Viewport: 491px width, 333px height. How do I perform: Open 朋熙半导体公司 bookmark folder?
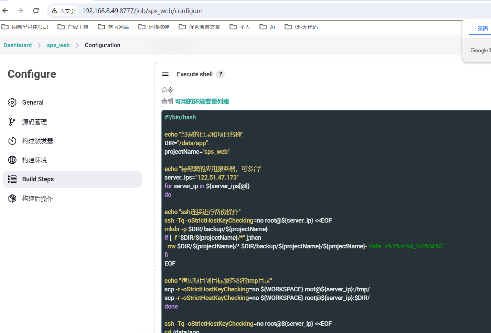pyautogui.click(x=25, y=27)
